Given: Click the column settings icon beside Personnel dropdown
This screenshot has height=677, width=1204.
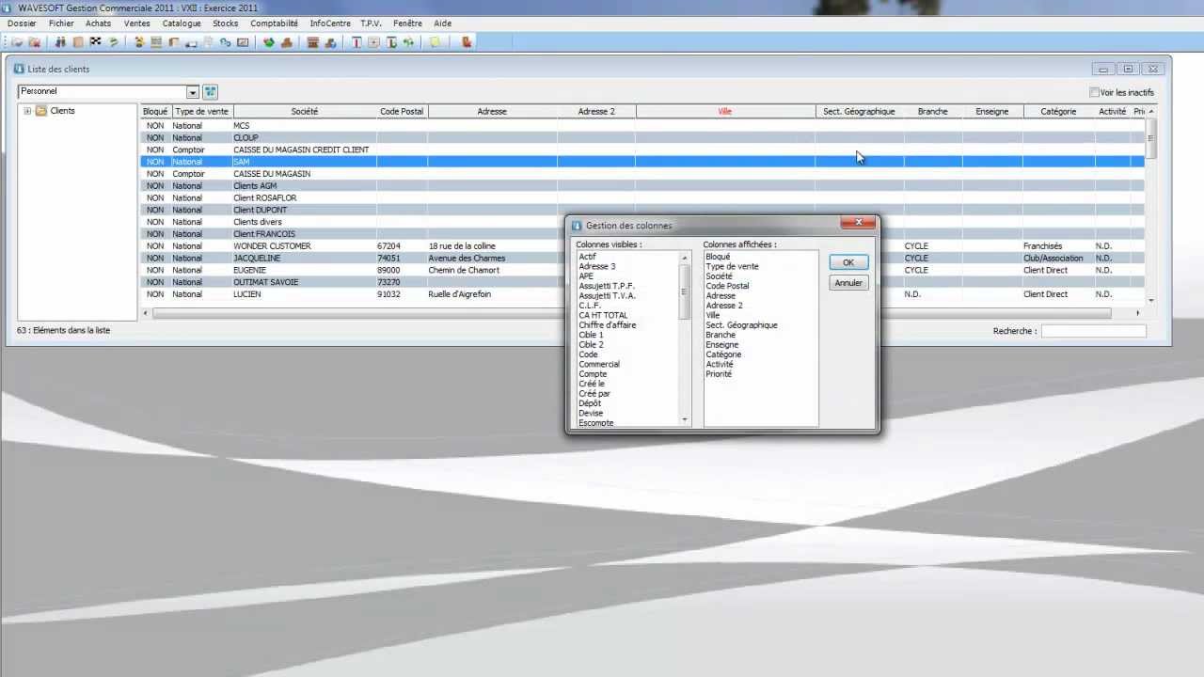Looking at the screenshot, I should click(210, 92).
